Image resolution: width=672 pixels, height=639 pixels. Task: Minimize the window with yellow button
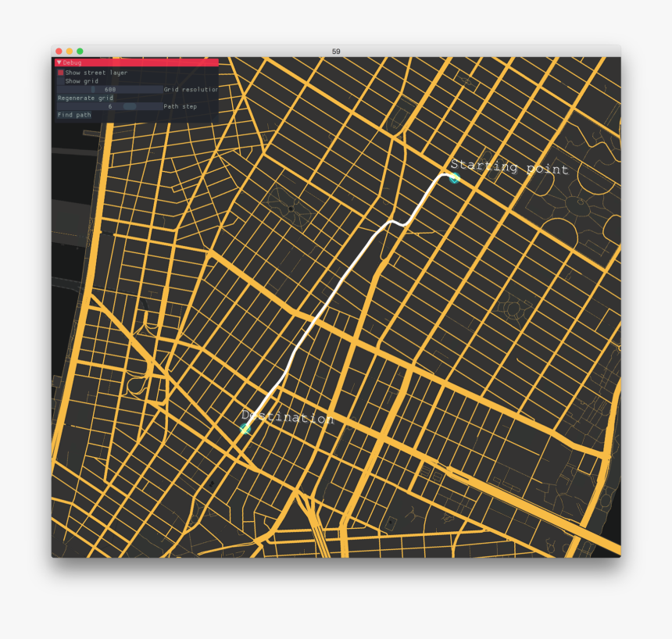point(70,51)
